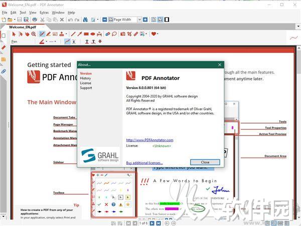Image resolution: width=301 pixels, height=226 pixels.
Task: Click the Close button in About dialog
Action: (x=205, y=162)
